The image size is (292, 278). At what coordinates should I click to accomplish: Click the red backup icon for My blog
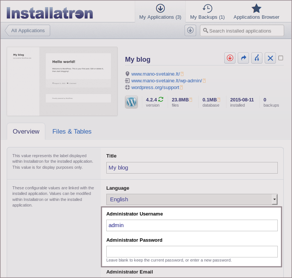pyautogui.click(x=230, y=58)
